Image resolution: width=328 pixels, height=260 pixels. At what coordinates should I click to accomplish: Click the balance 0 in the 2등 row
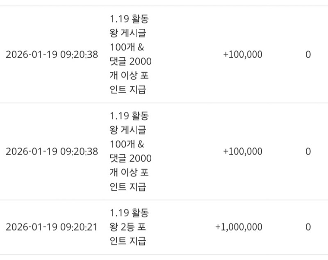308,227
